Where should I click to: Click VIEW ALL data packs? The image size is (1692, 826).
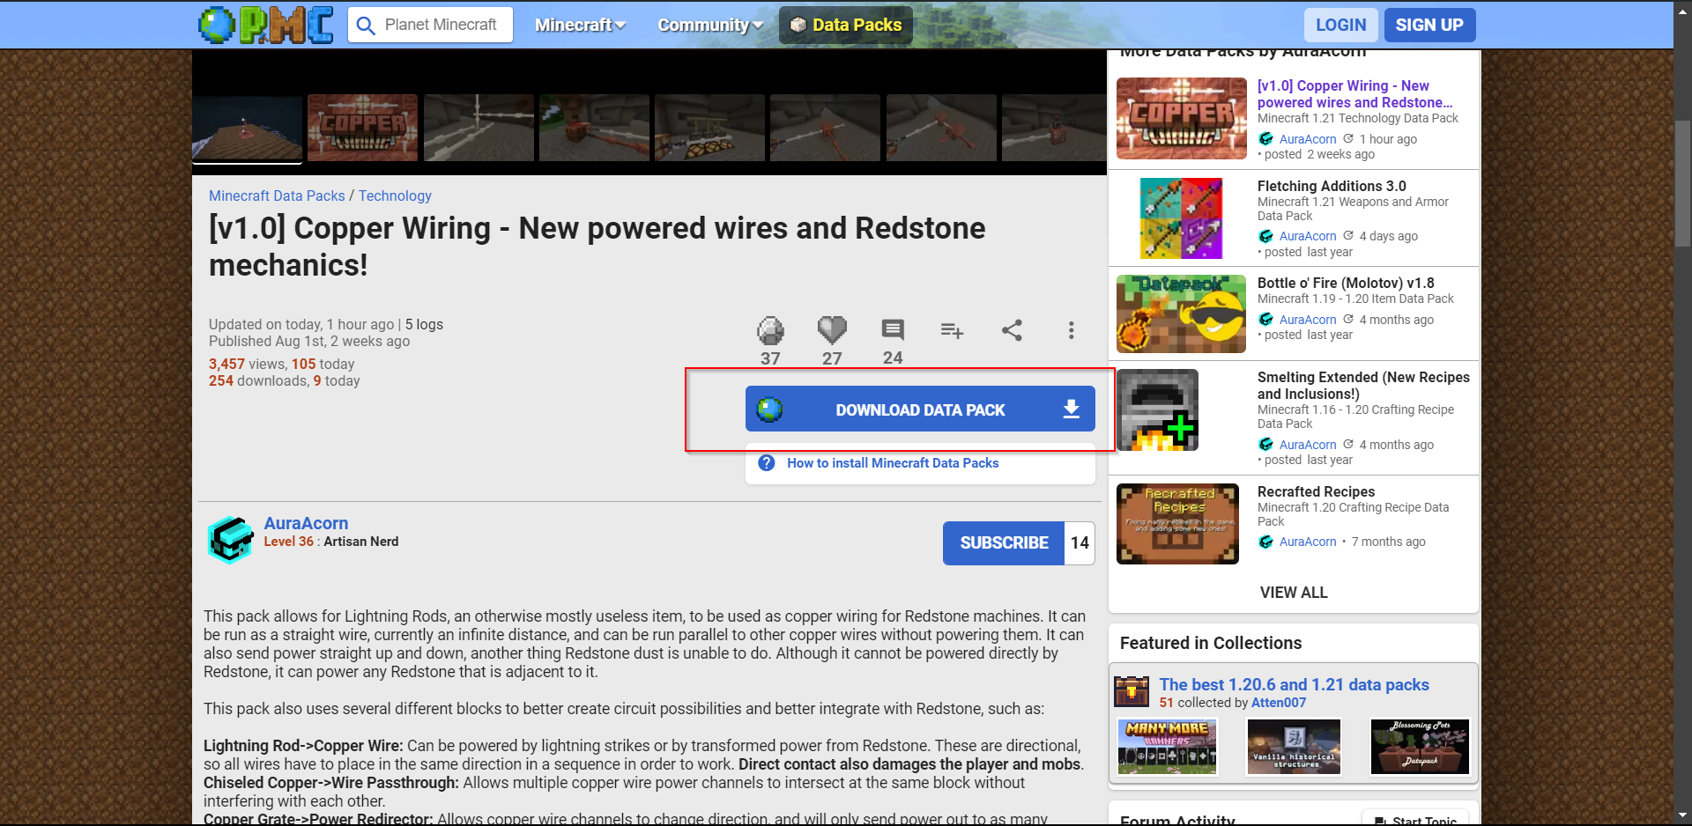click(1294, 593)
